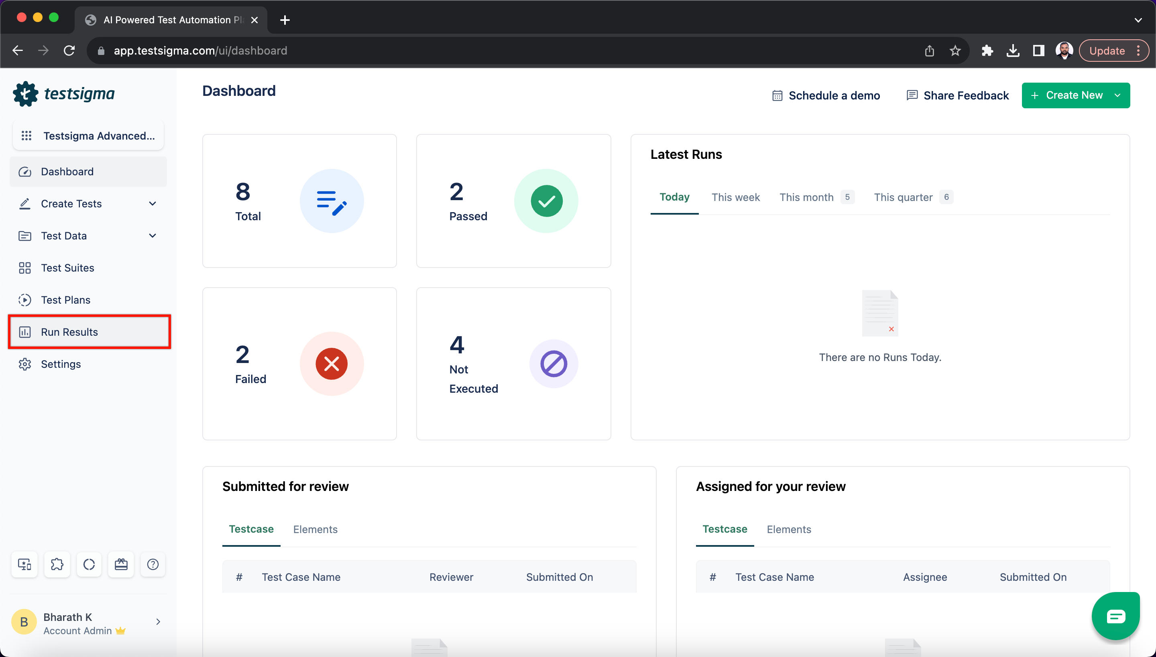Click Share Feedback link
1156x657 pixels.
[x=957, y=95]
